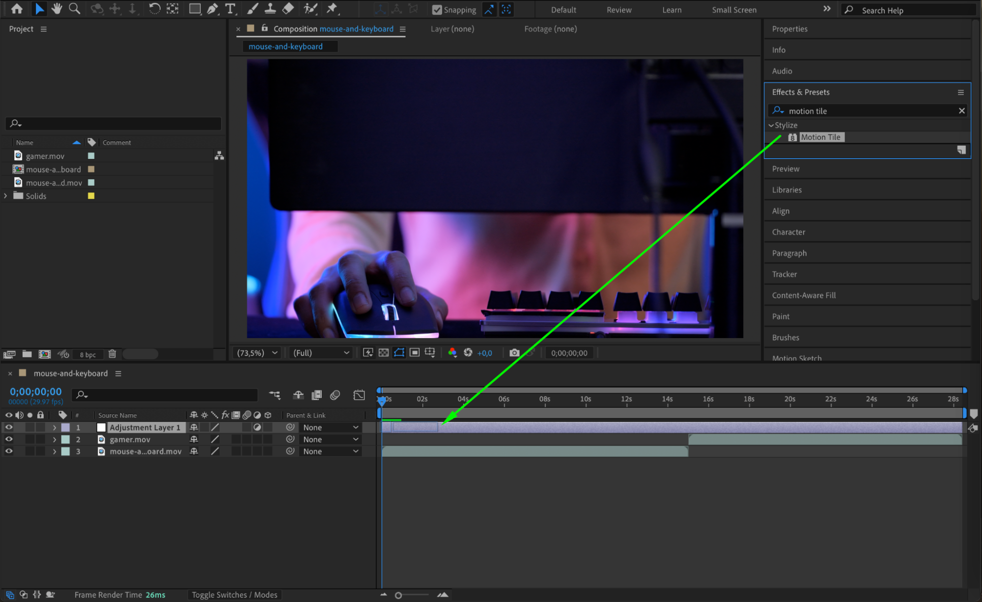Open the (Full) resolution dropdown
The image size is (982, 602).
tap(321, 353)
